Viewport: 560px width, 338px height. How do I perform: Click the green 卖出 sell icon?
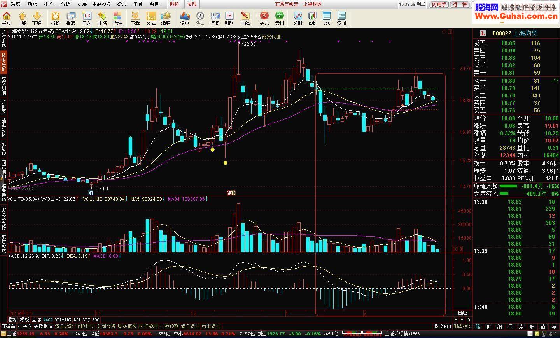pyautogui.click(x=280, y=18)
